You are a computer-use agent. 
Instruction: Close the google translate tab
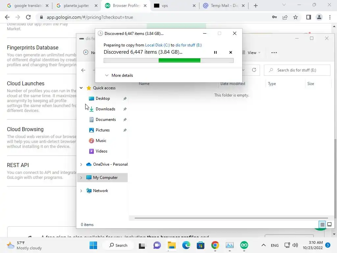[47, 6]
